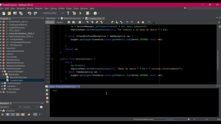Toggle Sort by Name in Navigator
This screenshot has height=124, width=221.
[35, 114]
